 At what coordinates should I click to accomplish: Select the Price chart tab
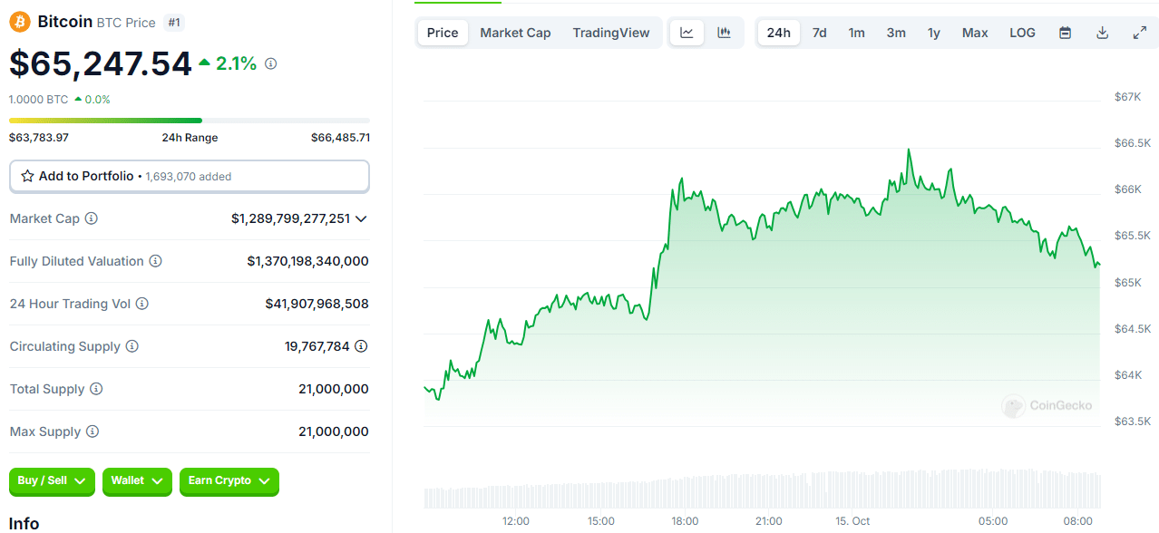tap(443, 33)
